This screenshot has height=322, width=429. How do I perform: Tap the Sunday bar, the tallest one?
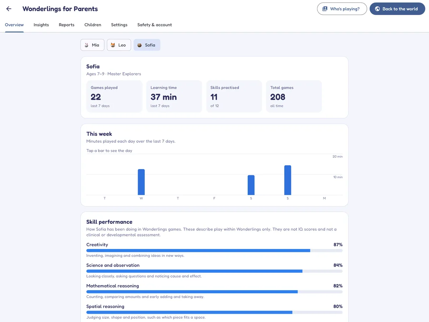pyautogui.click(x=288, y=180)
